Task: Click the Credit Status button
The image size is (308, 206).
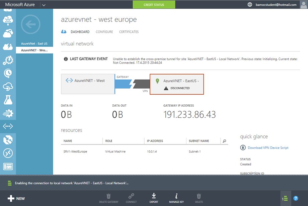Action: pos(154,5)
